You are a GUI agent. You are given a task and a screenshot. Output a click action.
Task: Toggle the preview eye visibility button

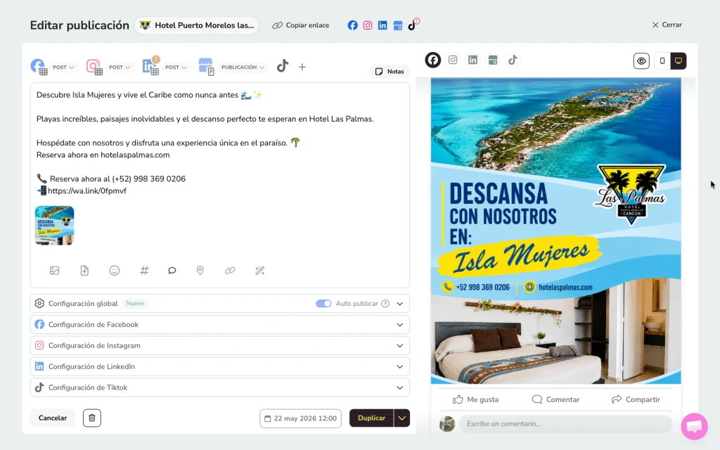[641, 60]
